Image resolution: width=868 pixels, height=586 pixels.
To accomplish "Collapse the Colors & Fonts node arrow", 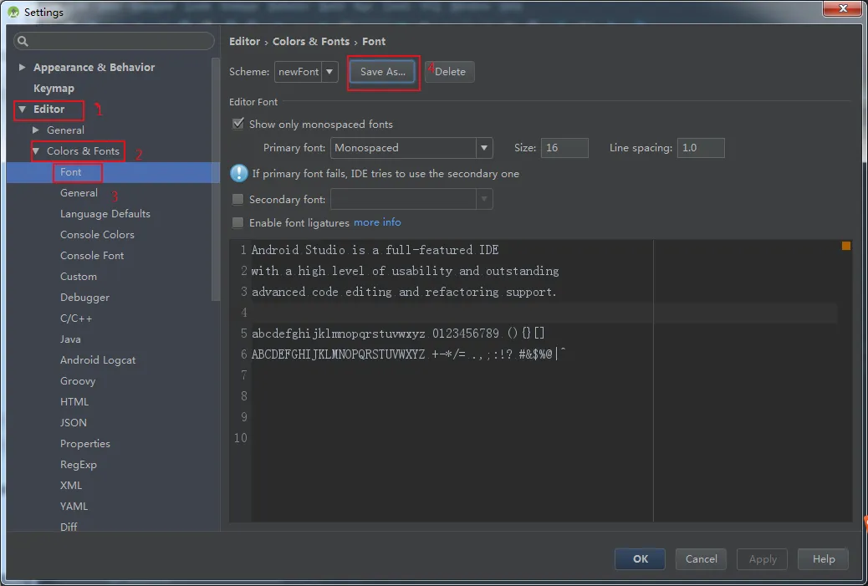I will pyautogui.click(x=36, y=151).
